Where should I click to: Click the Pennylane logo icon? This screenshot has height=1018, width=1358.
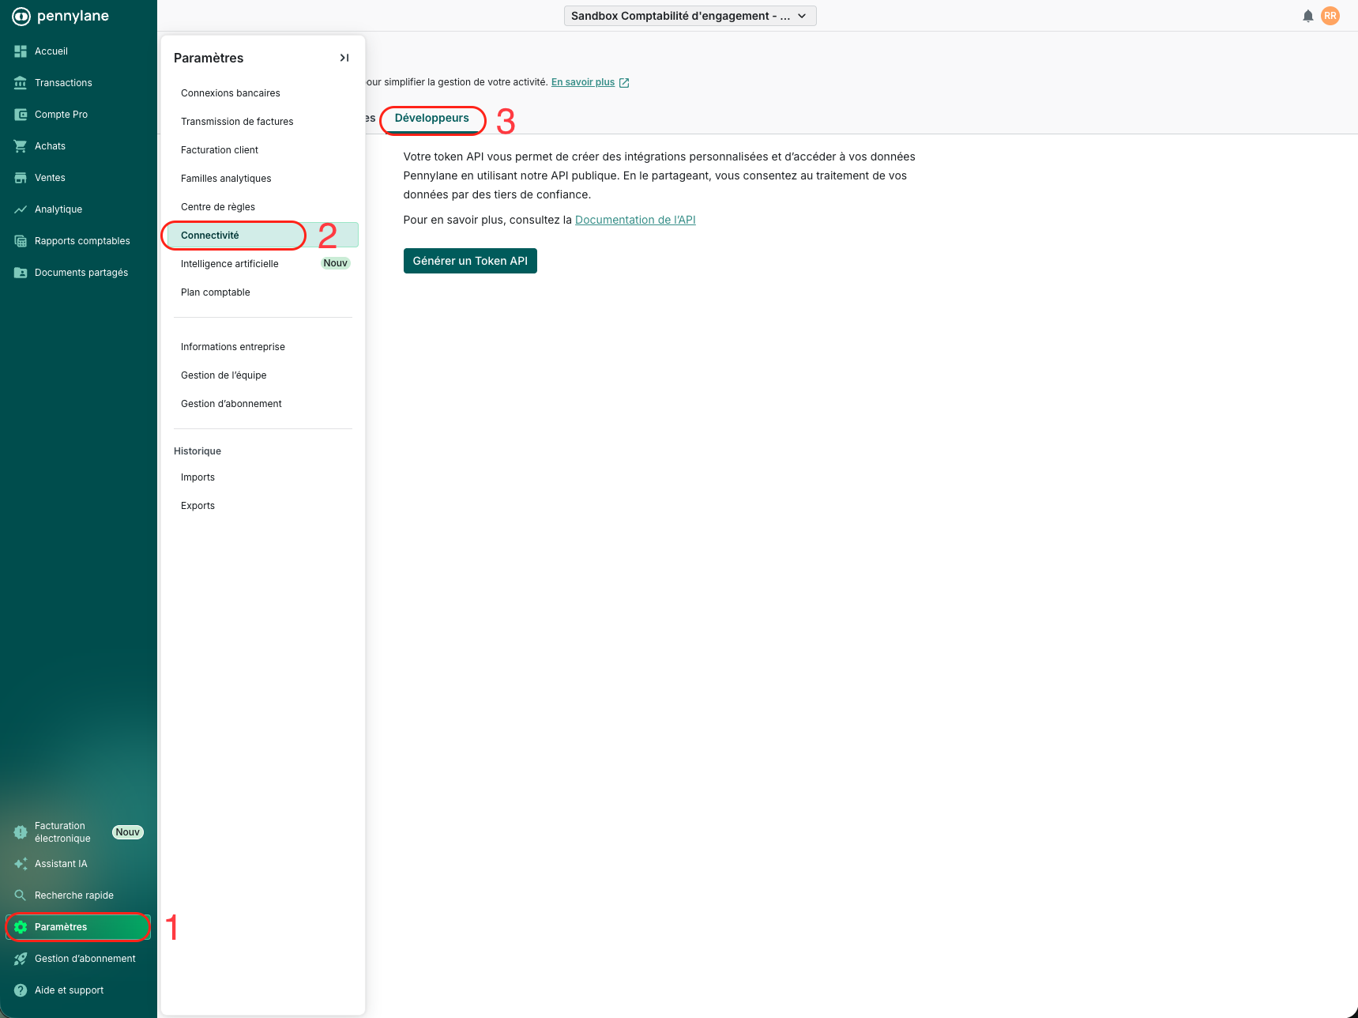tap(21, 16)
